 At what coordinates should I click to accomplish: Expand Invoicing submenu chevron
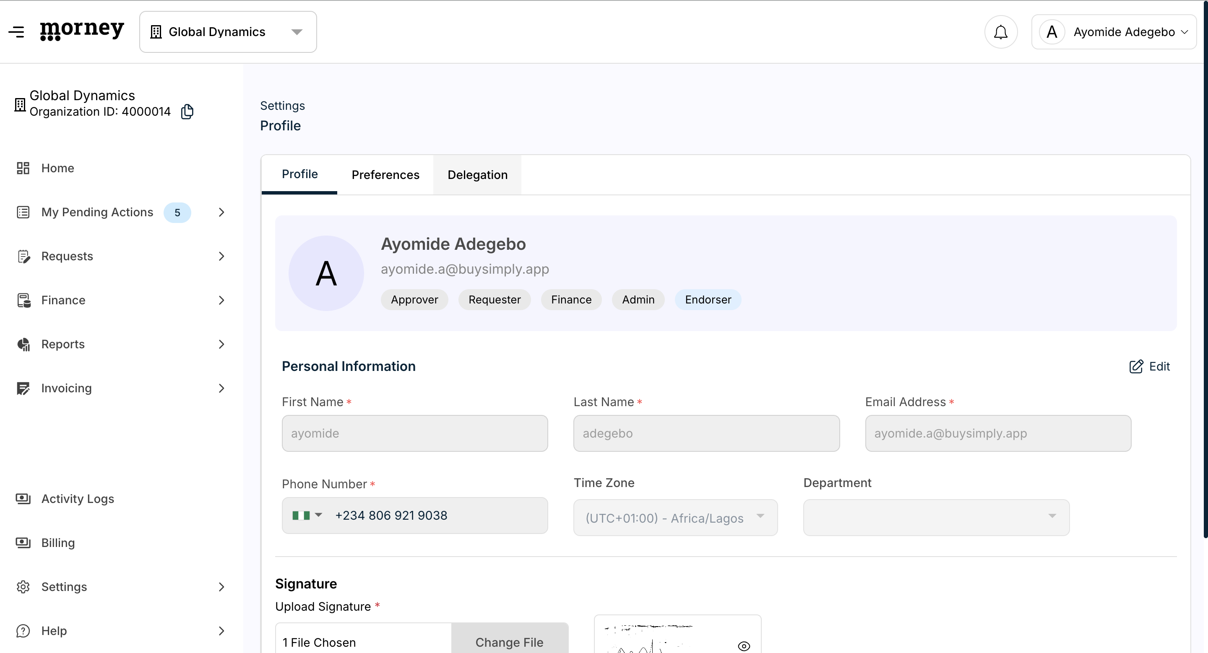coord(222,389)
